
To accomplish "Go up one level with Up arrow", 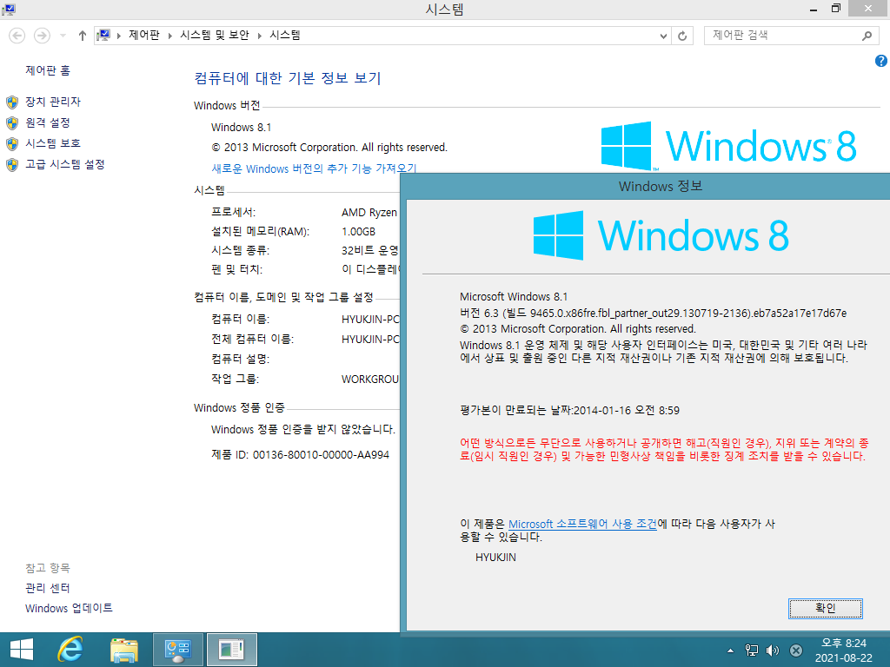I will (83, 36).
